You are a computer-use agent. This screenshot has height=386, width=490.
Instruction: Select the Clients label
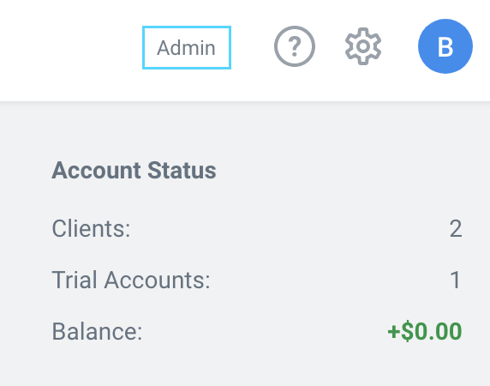click(x=91, y=228)
